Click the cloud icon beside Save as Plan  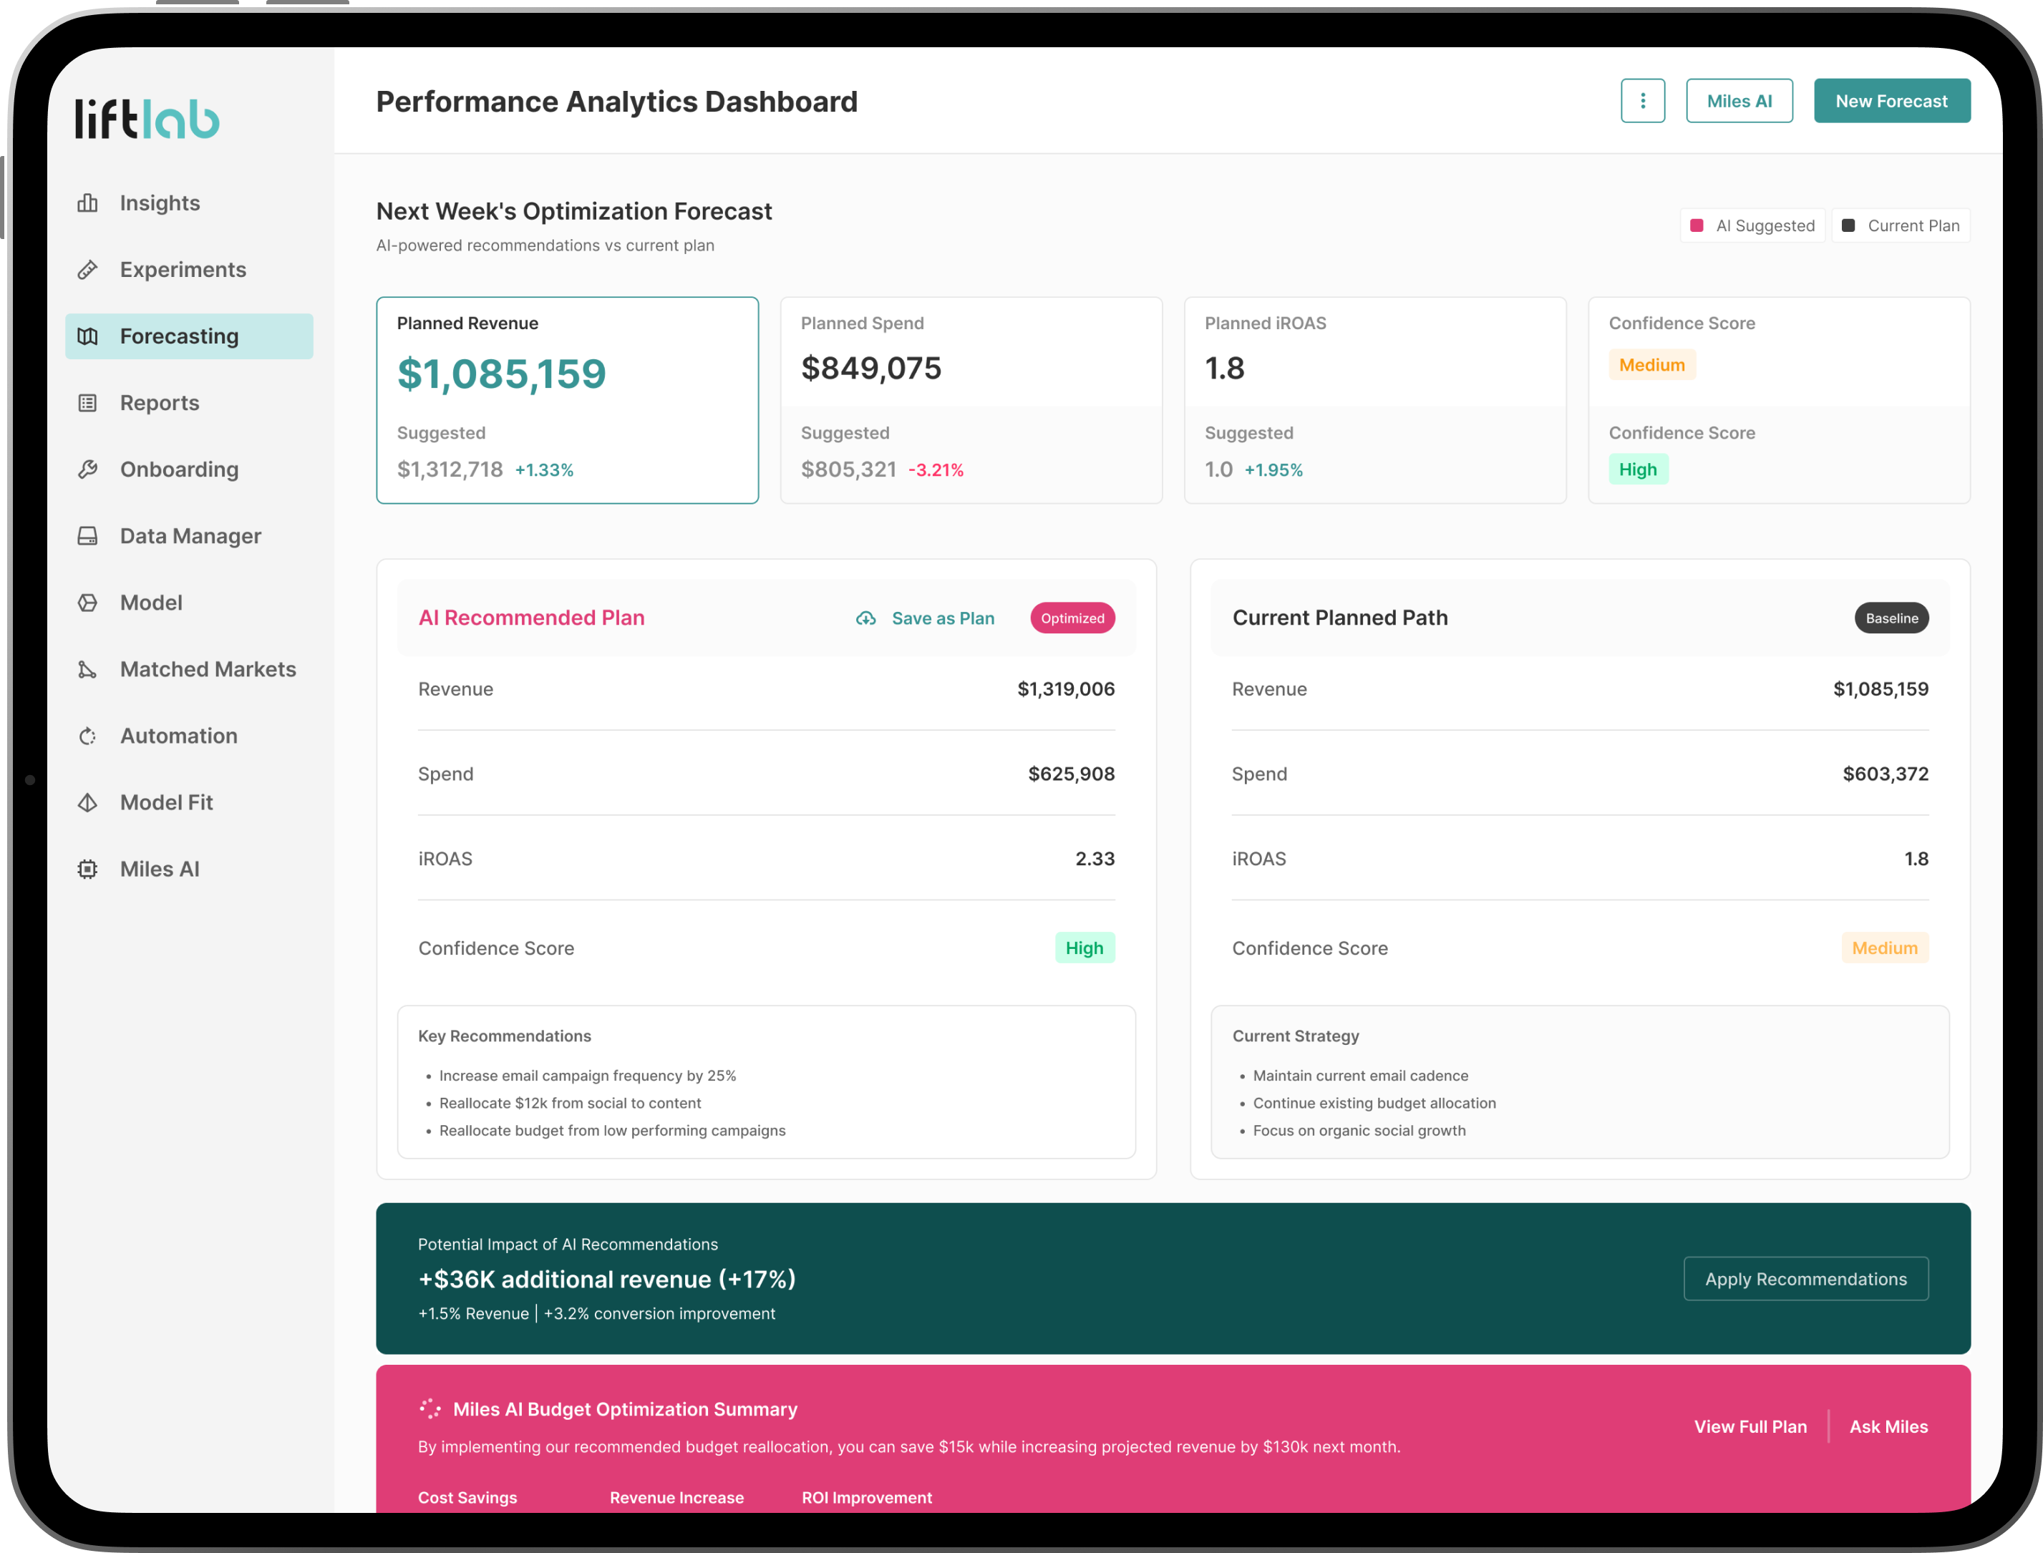(865, 618)
